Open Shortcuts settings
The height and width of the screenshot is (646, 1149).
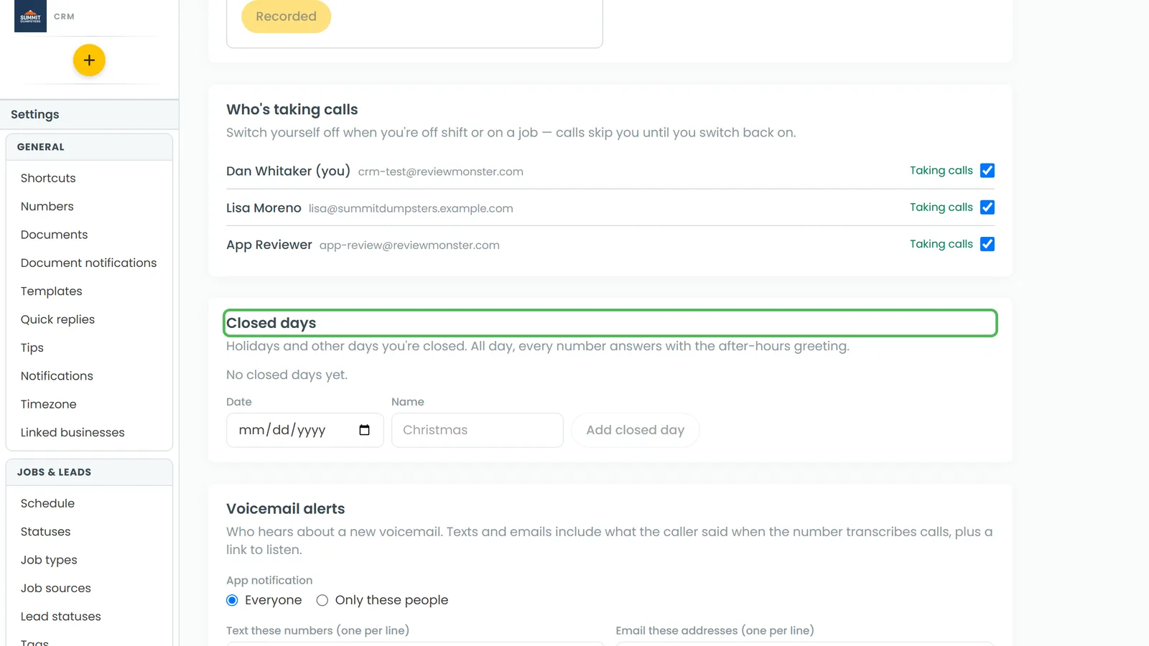pos(48,178)
